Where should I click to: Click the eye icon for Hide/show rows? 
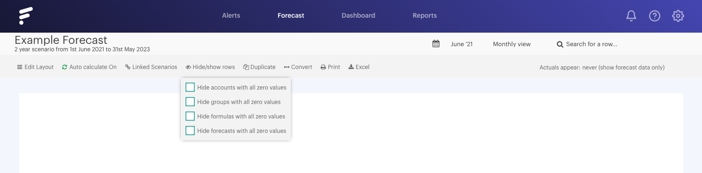(x=188, y=67)
